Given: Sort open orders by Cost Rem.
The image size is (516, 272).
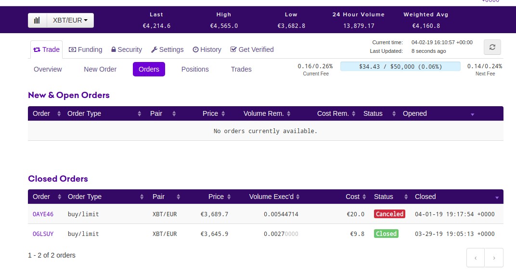Looking at the screenshot, I should click(336, 114).
